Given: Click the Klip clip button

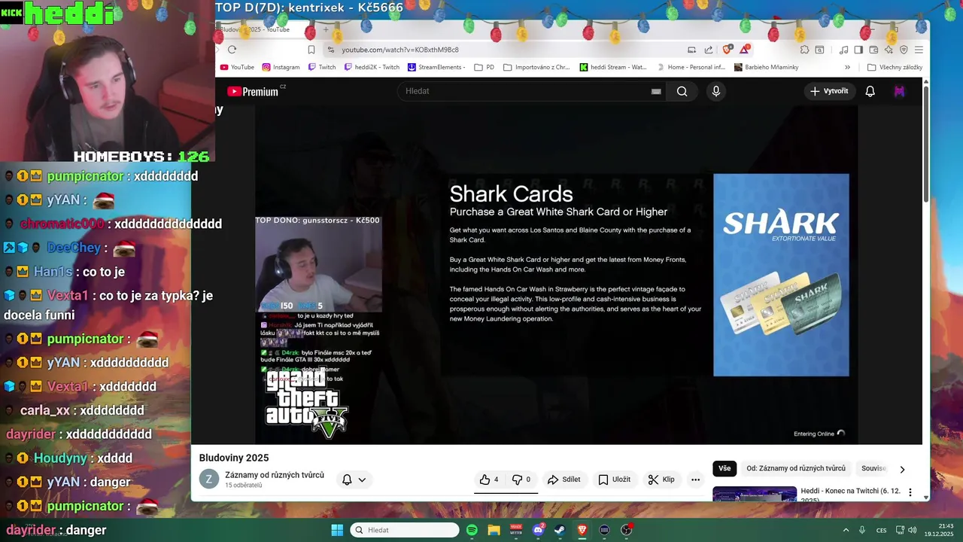Looking at the screenshot, I should tap(661, 480).
